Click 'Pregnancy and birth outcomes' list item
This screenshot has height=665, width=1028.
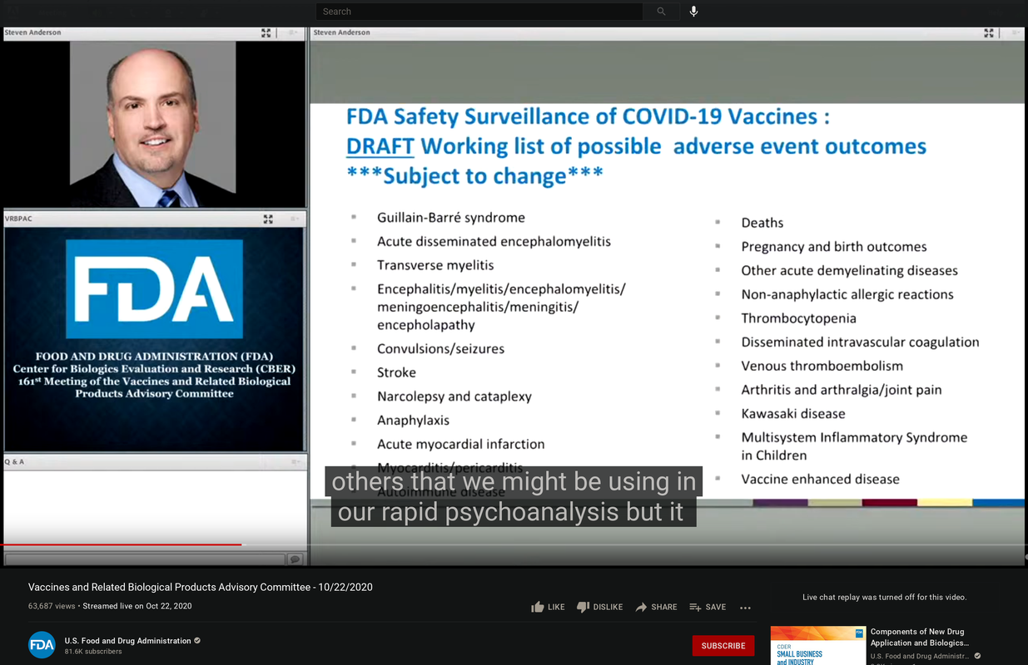(834, 247)
